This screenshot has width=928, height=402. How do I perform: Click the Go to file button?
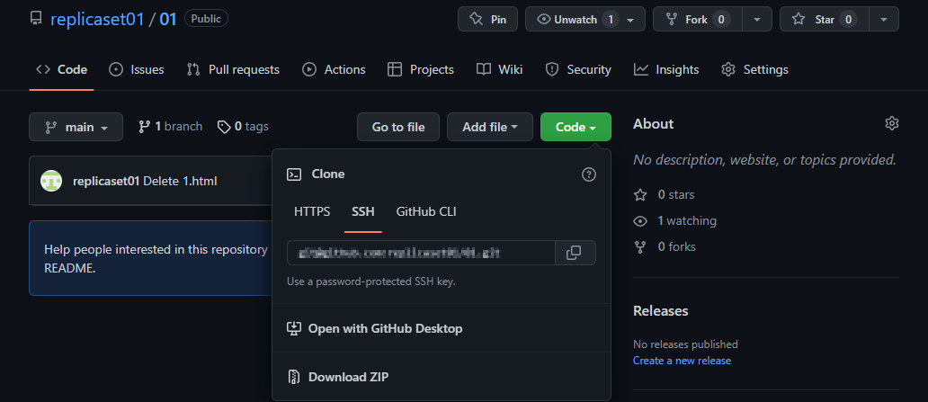pyautogui.click(x=398, y=127)
